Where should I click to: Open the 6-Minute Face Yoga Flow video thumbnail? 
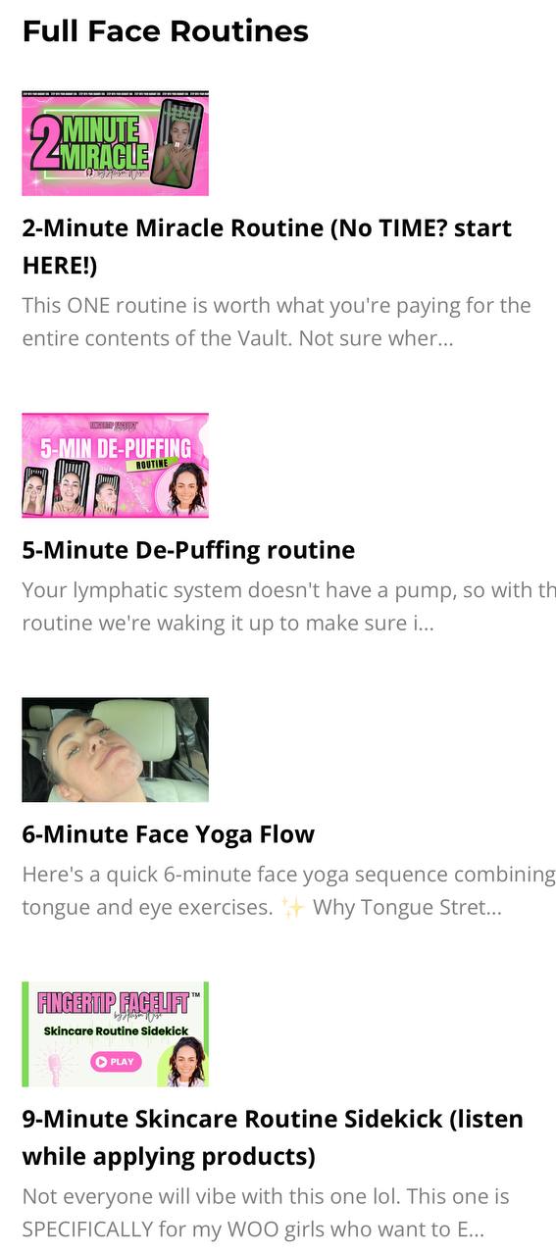(116, 750)
